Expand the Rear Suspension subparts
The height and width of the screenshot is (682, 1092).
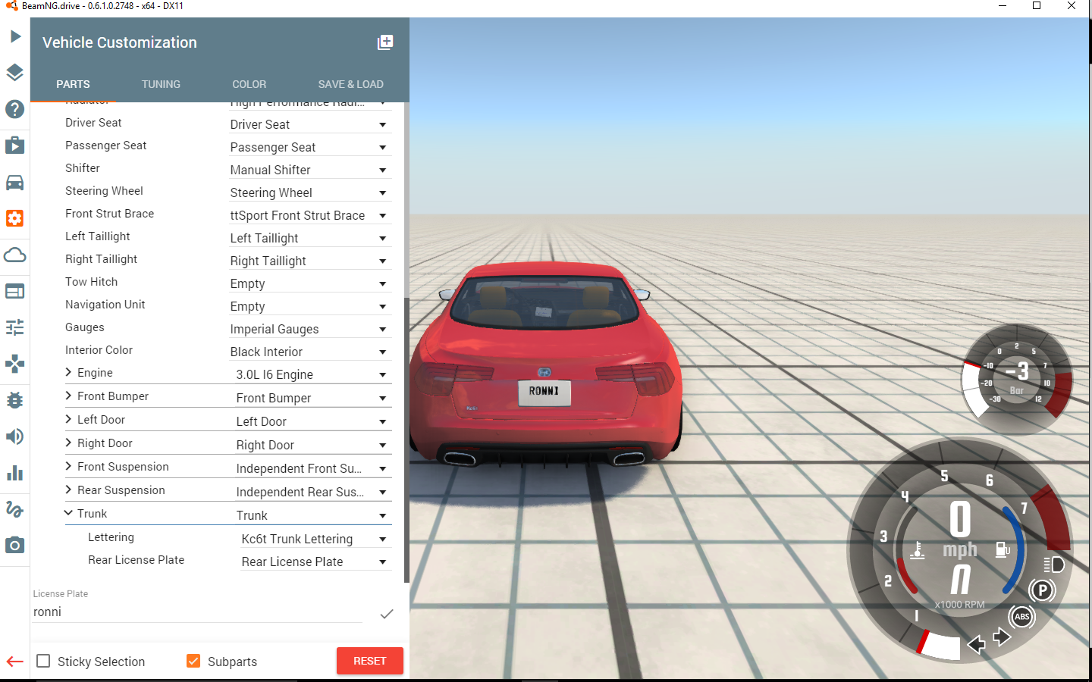[x=68, y=490]
